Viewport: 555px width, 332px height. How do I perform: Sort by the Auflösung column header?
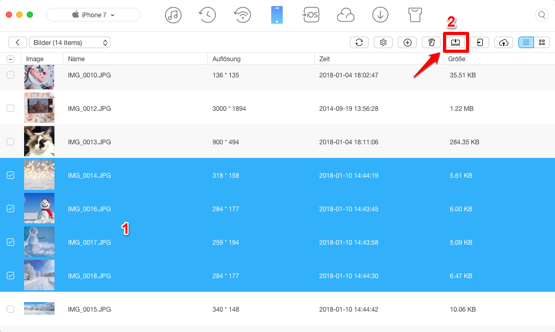coord(261,59)
